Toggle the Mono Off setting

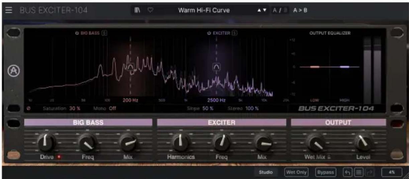coord(113,108)
